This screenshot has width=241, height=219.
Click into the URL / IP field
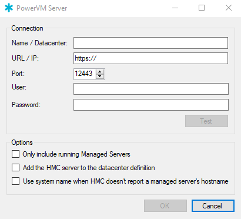[150, 58]
